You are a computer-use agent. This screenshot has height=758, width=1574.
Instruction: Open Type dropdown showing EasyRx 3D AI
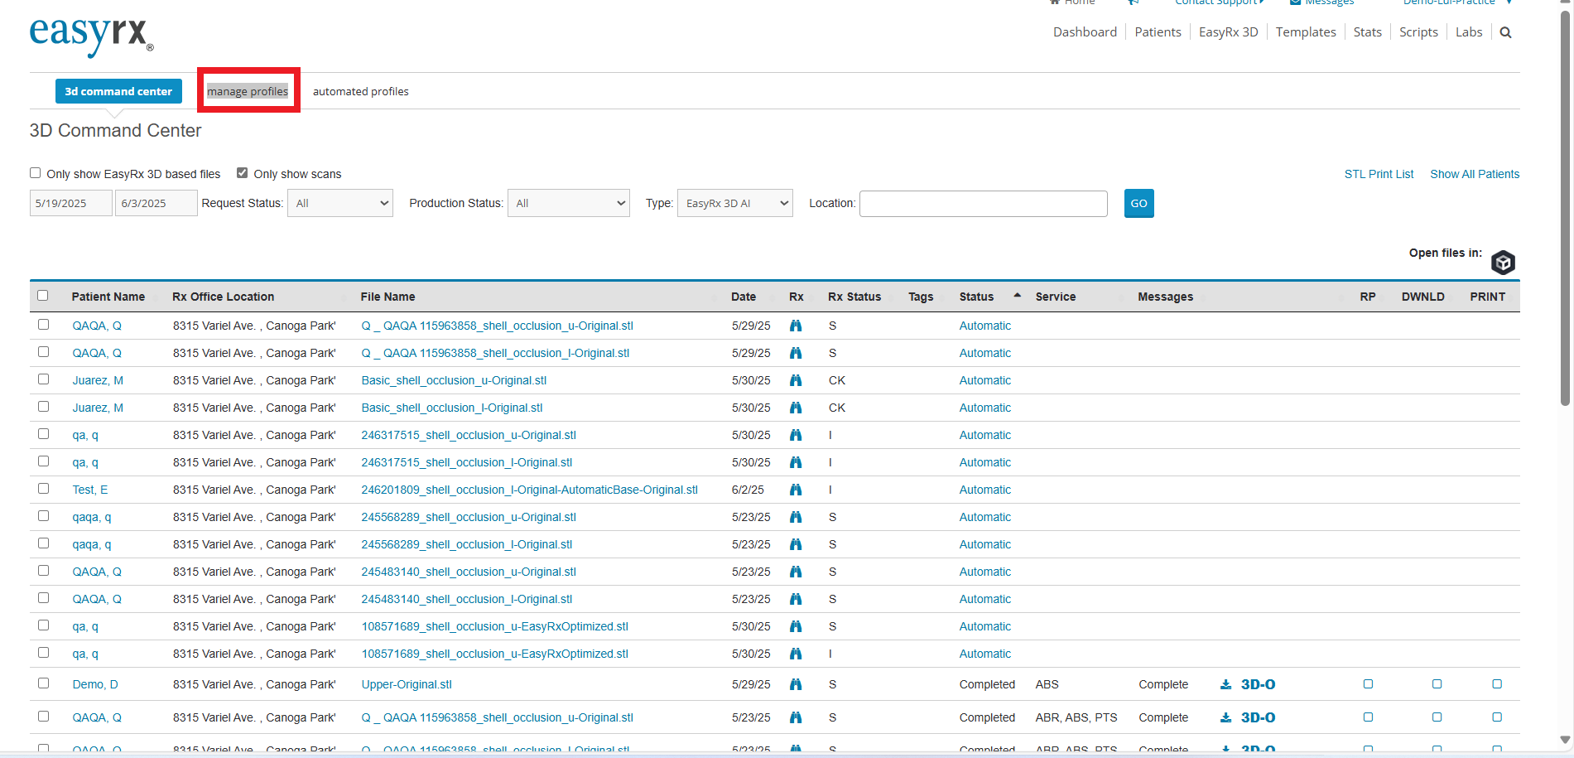pyautogui.click(x=735, y=203)
